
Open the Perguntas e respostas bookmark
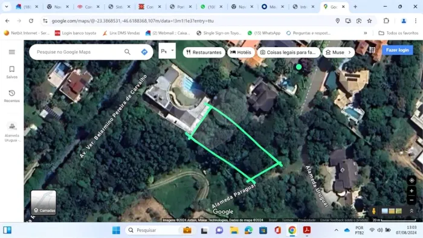tap(308, 33)
